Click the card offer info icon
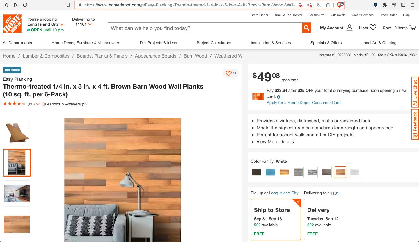Image resolution: width=419 pixels, height=242 pixels. click(279, 97)
